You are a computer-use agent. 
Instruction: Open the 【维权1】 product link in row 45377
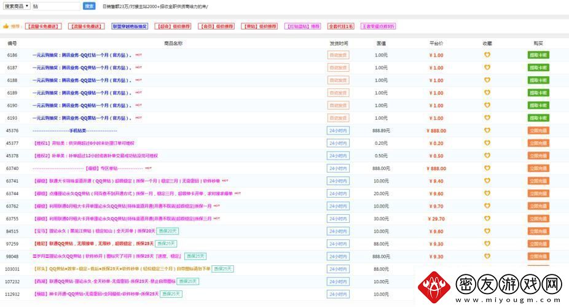[x=84, y=143]
